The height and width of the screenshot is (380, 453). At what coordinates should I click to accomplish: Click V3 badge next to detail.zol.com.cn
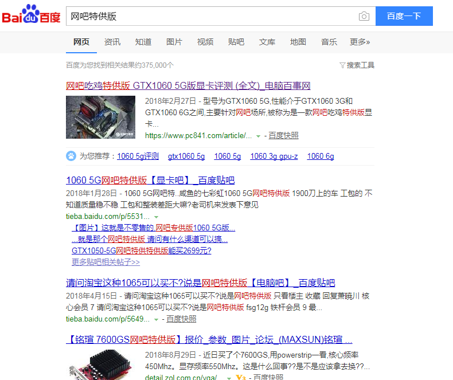point(241,377)
